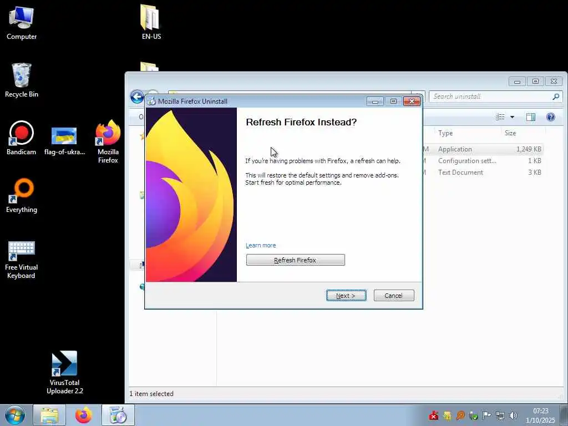Click the Refresh Firefox button
The width and height of the screenshot is (568, 426).
295,260
